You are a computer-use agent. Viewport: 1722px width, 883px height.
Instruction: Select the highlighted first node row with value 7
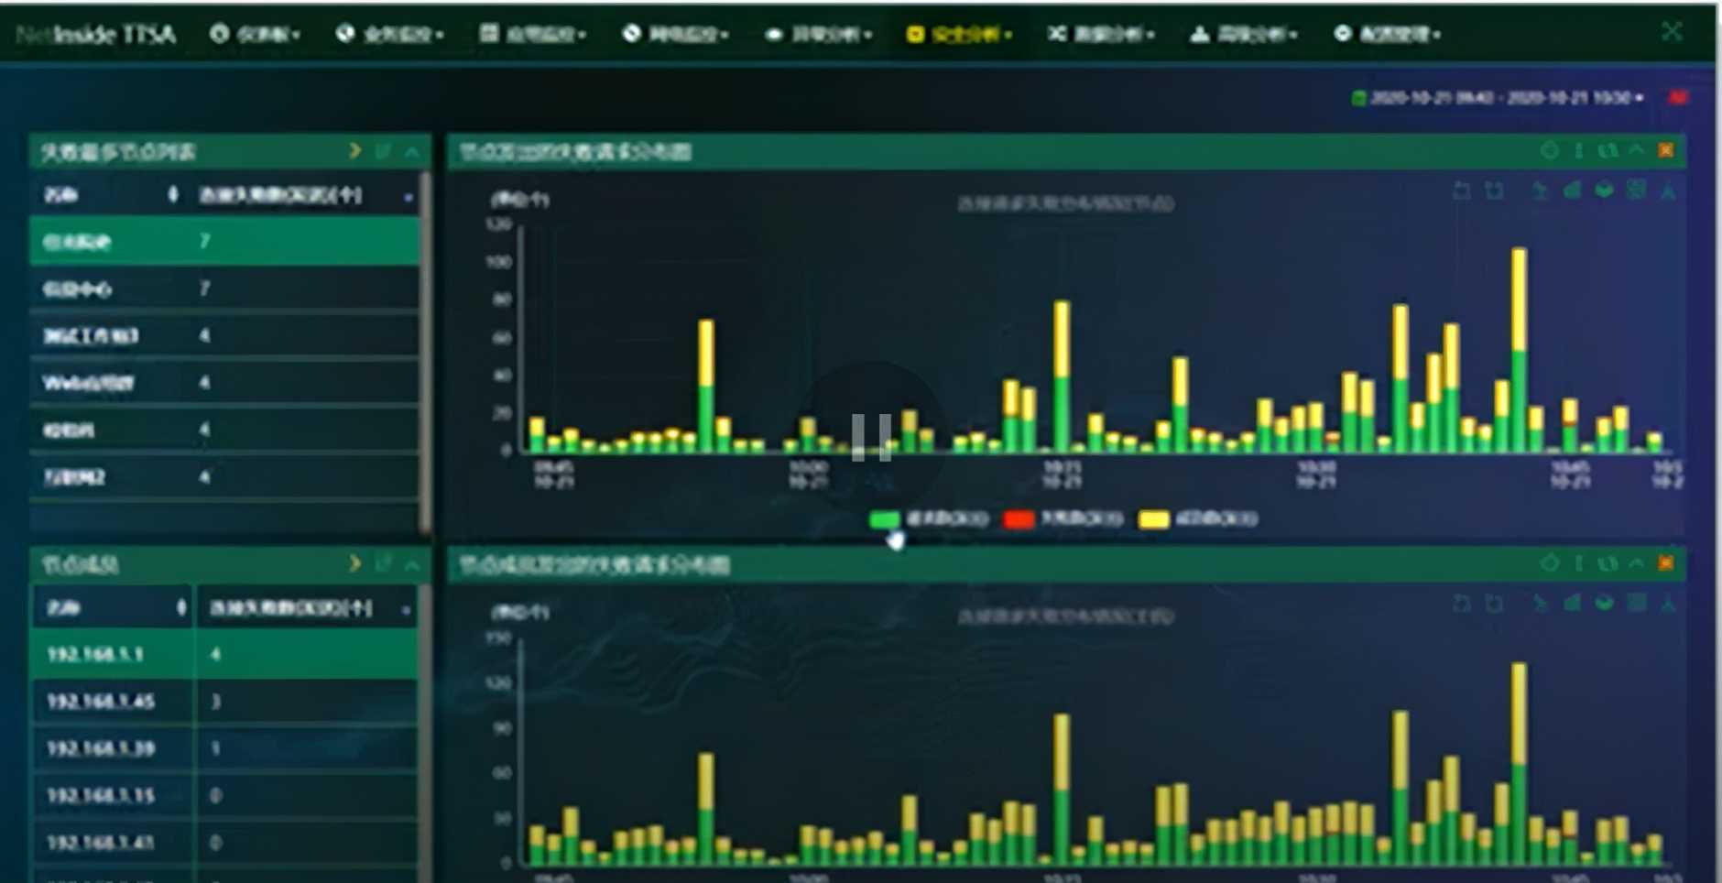tap(224, 241)
